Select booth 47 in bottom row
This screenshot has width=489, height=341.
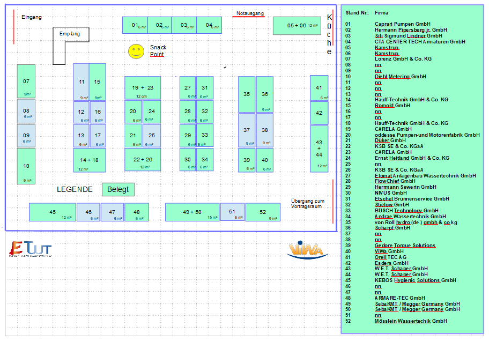pos(112,212)
